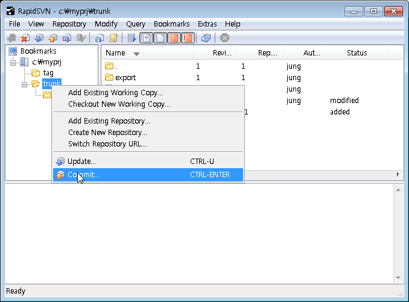Image resolution: width=409 pixels, height=302 pixels.
Task: Click the c:\myprj working copy book icon
Action: 24,62
